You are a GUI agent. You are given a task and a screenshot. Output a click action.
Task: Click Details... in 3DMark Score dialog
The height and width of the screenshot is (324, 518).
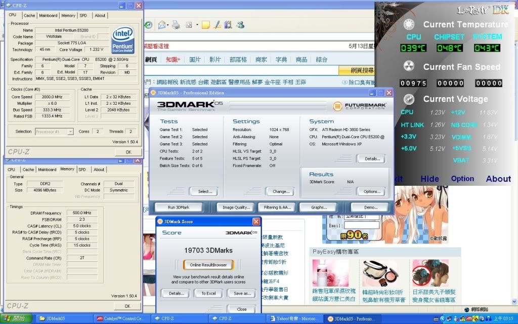[176, 293]
